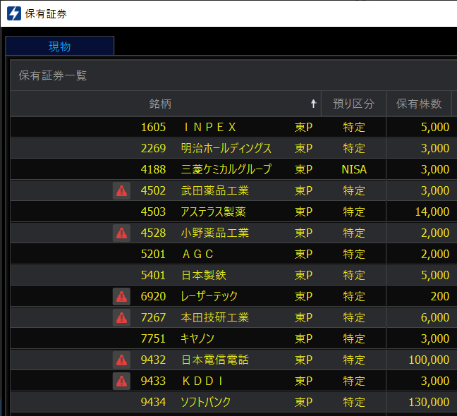Select stock code 1605 cell
Viewport: 457px width, 416px height.
(x=153, y=128)
